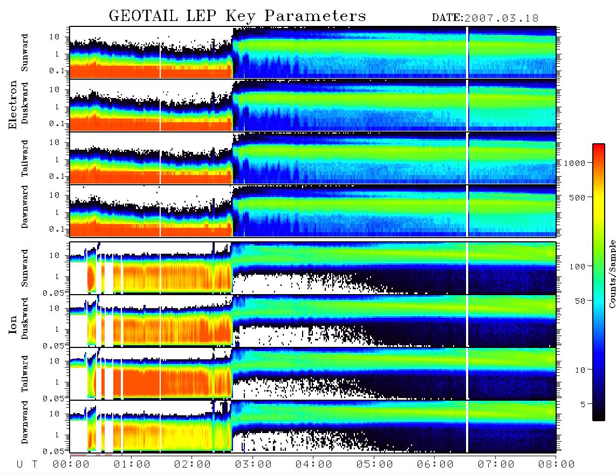Click the Electron "Tailward" panel label

coord(25,158)
